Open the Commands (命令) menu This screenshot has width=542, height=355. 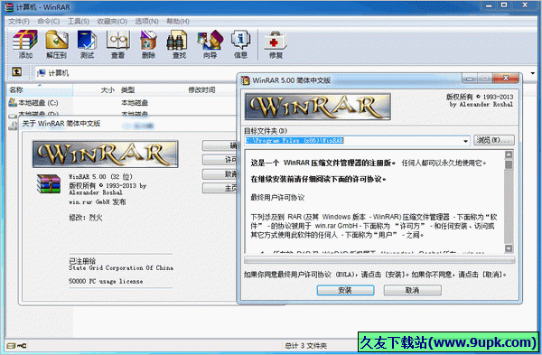click(49, 22)
